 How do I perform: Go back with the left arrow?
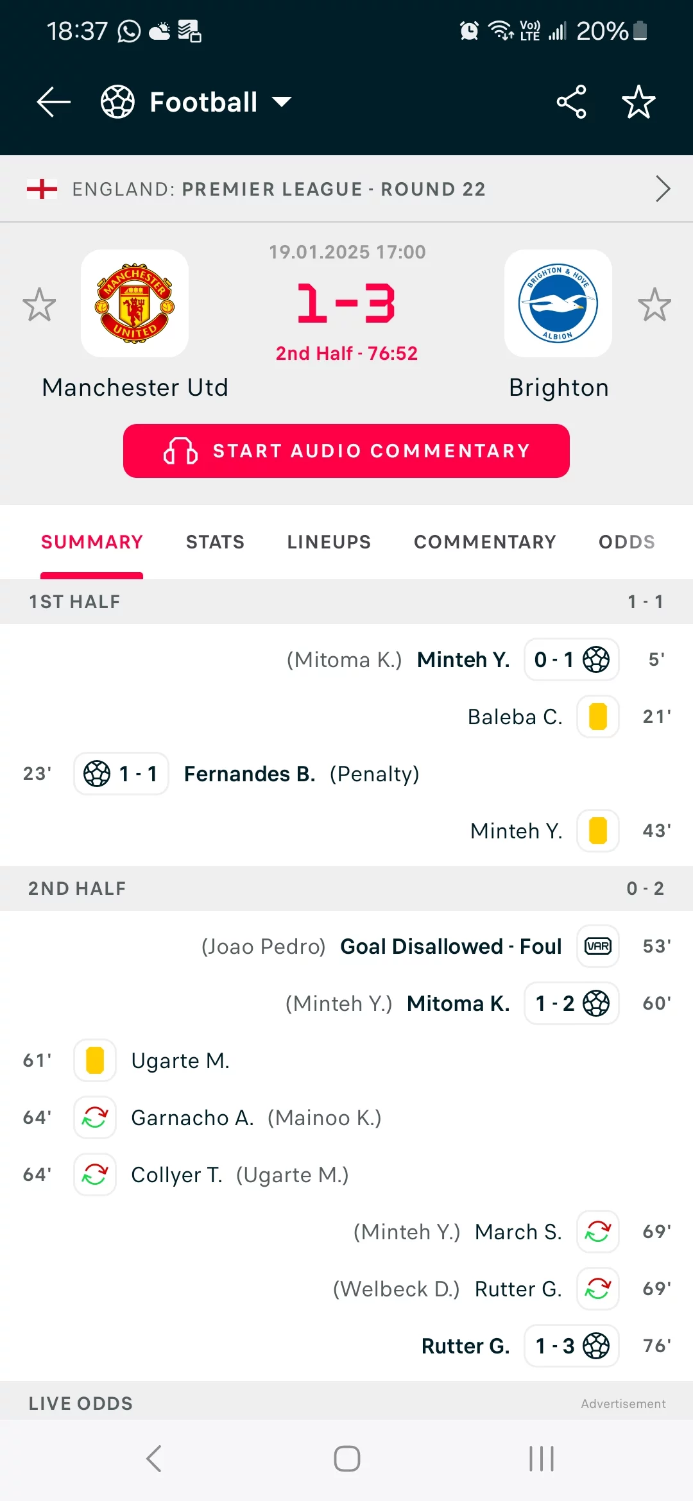[54, 102]
